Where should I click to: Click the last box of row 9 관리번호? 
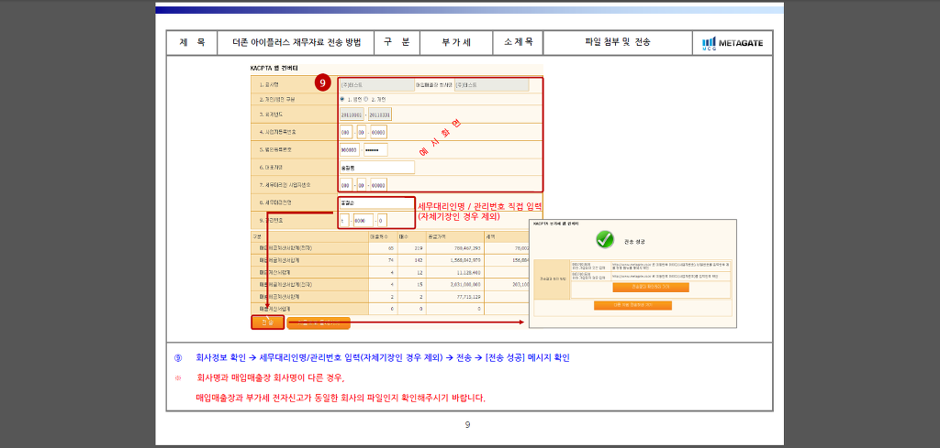pos(383,220)
